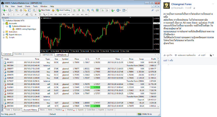This screenshot has height=117, width=217.
Task: Select the Horizontal Line tool
Action: (x=18, y=14)
